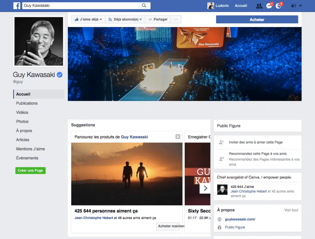
Task: Click the Acheter button
Action: 257,19
